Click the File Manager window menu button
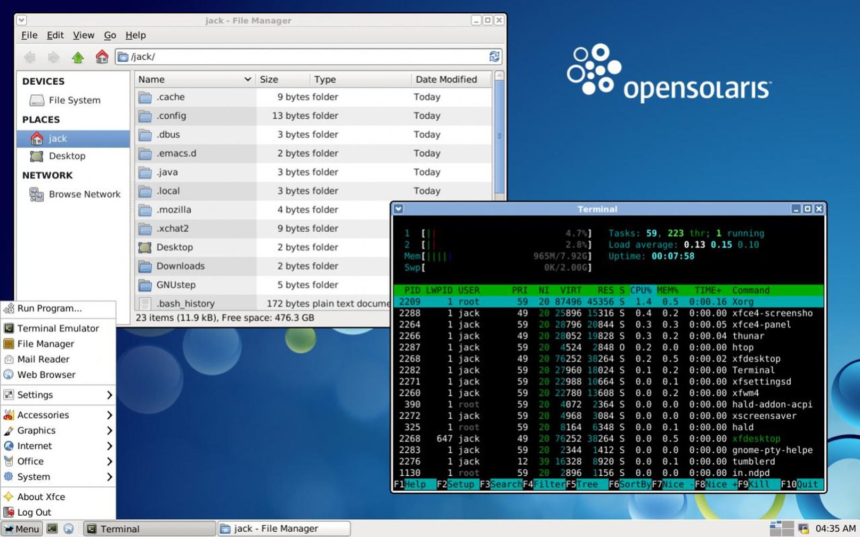This screenshot has width=860, height=537. (21, 20)
